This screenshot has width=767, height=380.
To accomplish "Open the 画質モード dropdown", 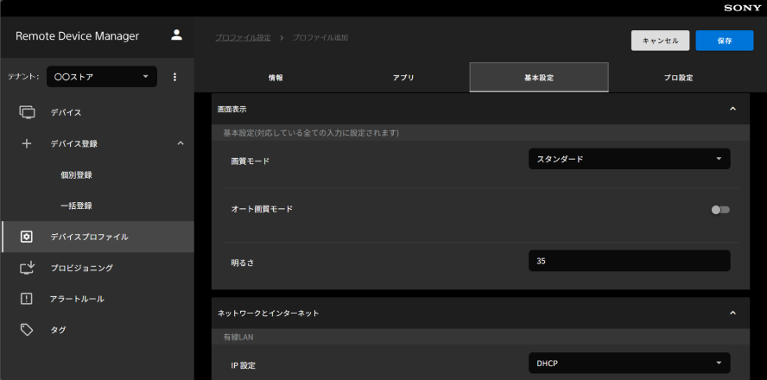I will pos(629,159).
